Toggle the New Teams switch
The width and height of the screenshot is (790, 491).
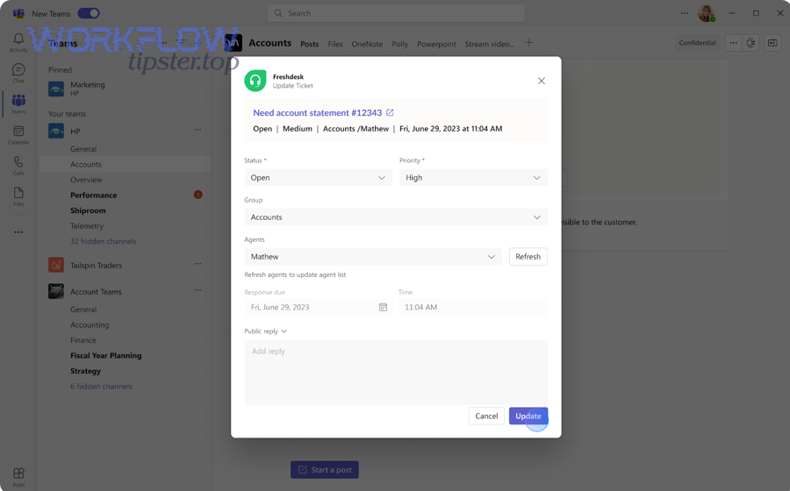tap(89, 13)
